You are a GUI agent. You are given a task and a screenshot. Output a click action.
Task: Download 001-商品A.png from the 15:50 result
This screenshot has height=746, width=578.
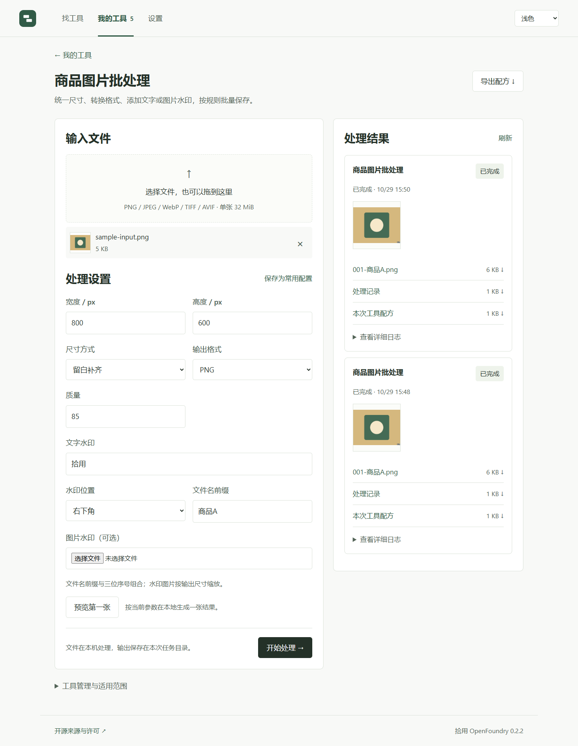pyautogui.click(x=428, y=270)
